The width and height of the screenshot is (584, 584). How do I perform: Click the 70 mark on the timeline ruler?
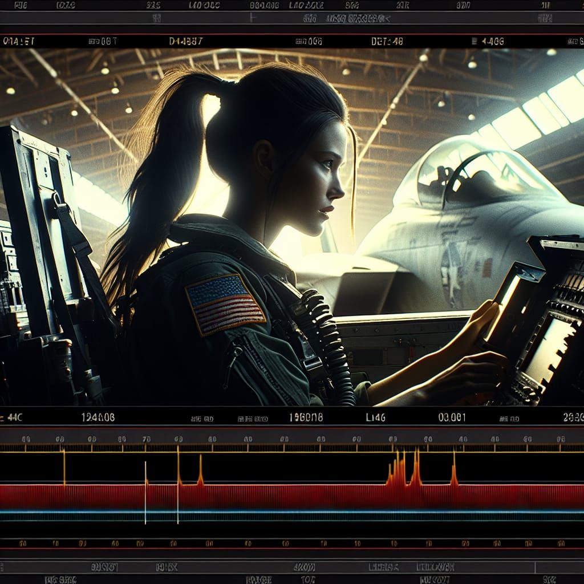coord(146,440)
